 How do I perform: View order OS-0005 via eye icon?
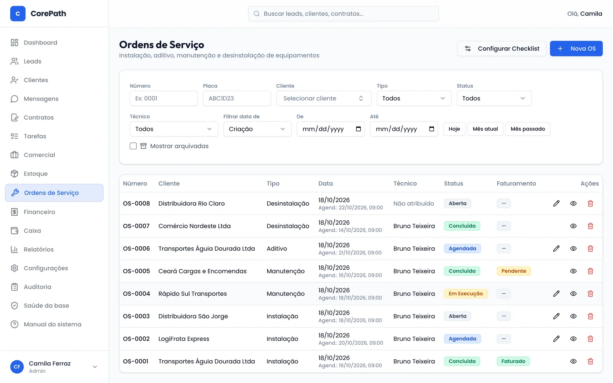(x=573, y=271)
